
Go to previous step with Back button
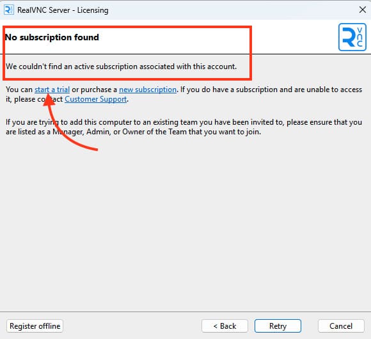pos(225,326)
